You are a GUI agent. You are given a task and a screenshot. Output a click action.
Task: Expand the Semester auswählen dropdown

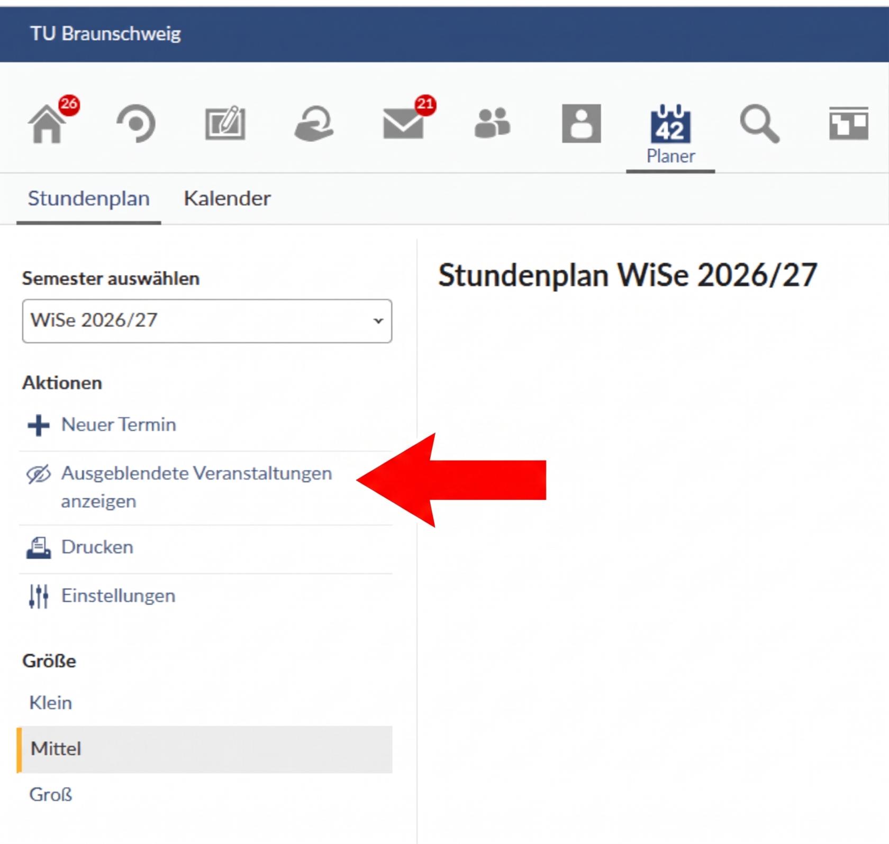(x=207, y=321)
